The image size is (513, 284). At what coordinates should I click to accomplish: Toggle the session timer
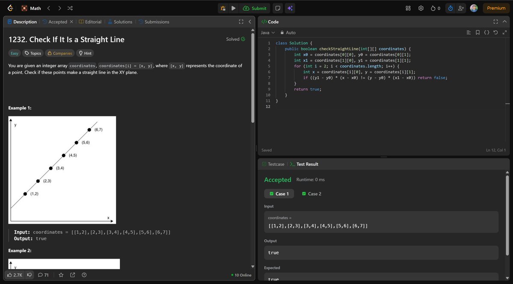click(450, 8)
